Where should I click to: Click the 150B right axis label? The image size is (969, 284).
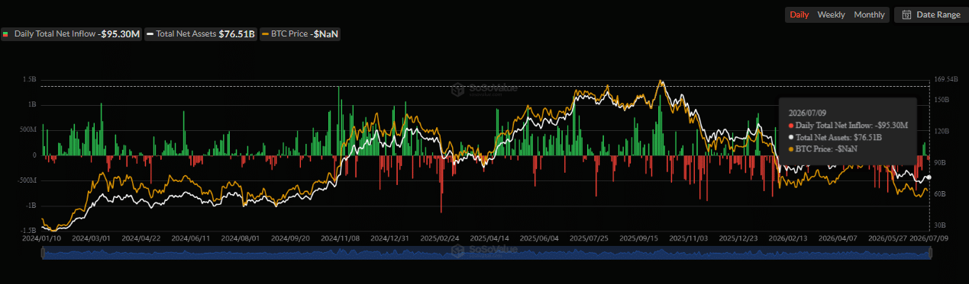(942, 100)
